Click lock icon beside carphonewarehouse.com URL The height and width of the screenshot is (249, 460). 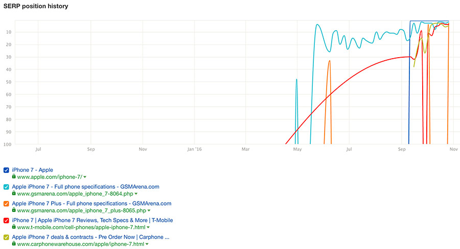14,244
